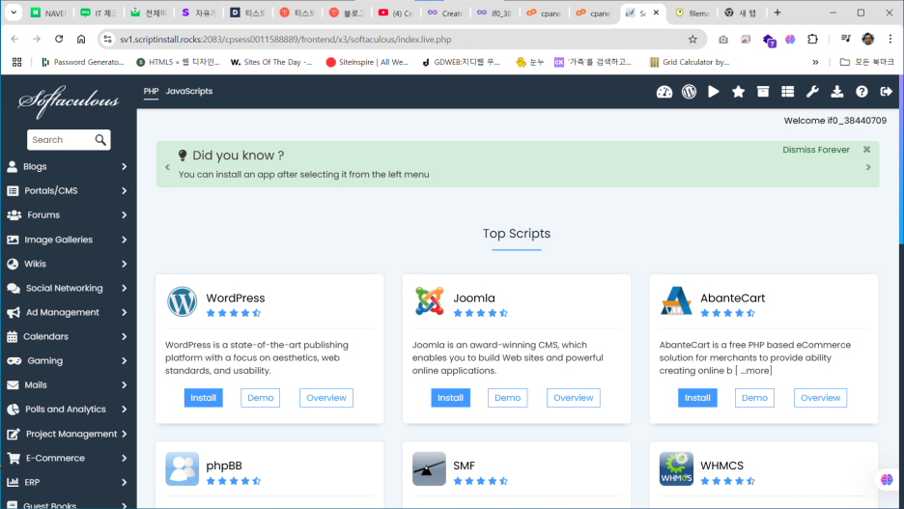Install WordPress
This screenshot has width=904, height=509.
pyautogui.click(x=204, y=398)
